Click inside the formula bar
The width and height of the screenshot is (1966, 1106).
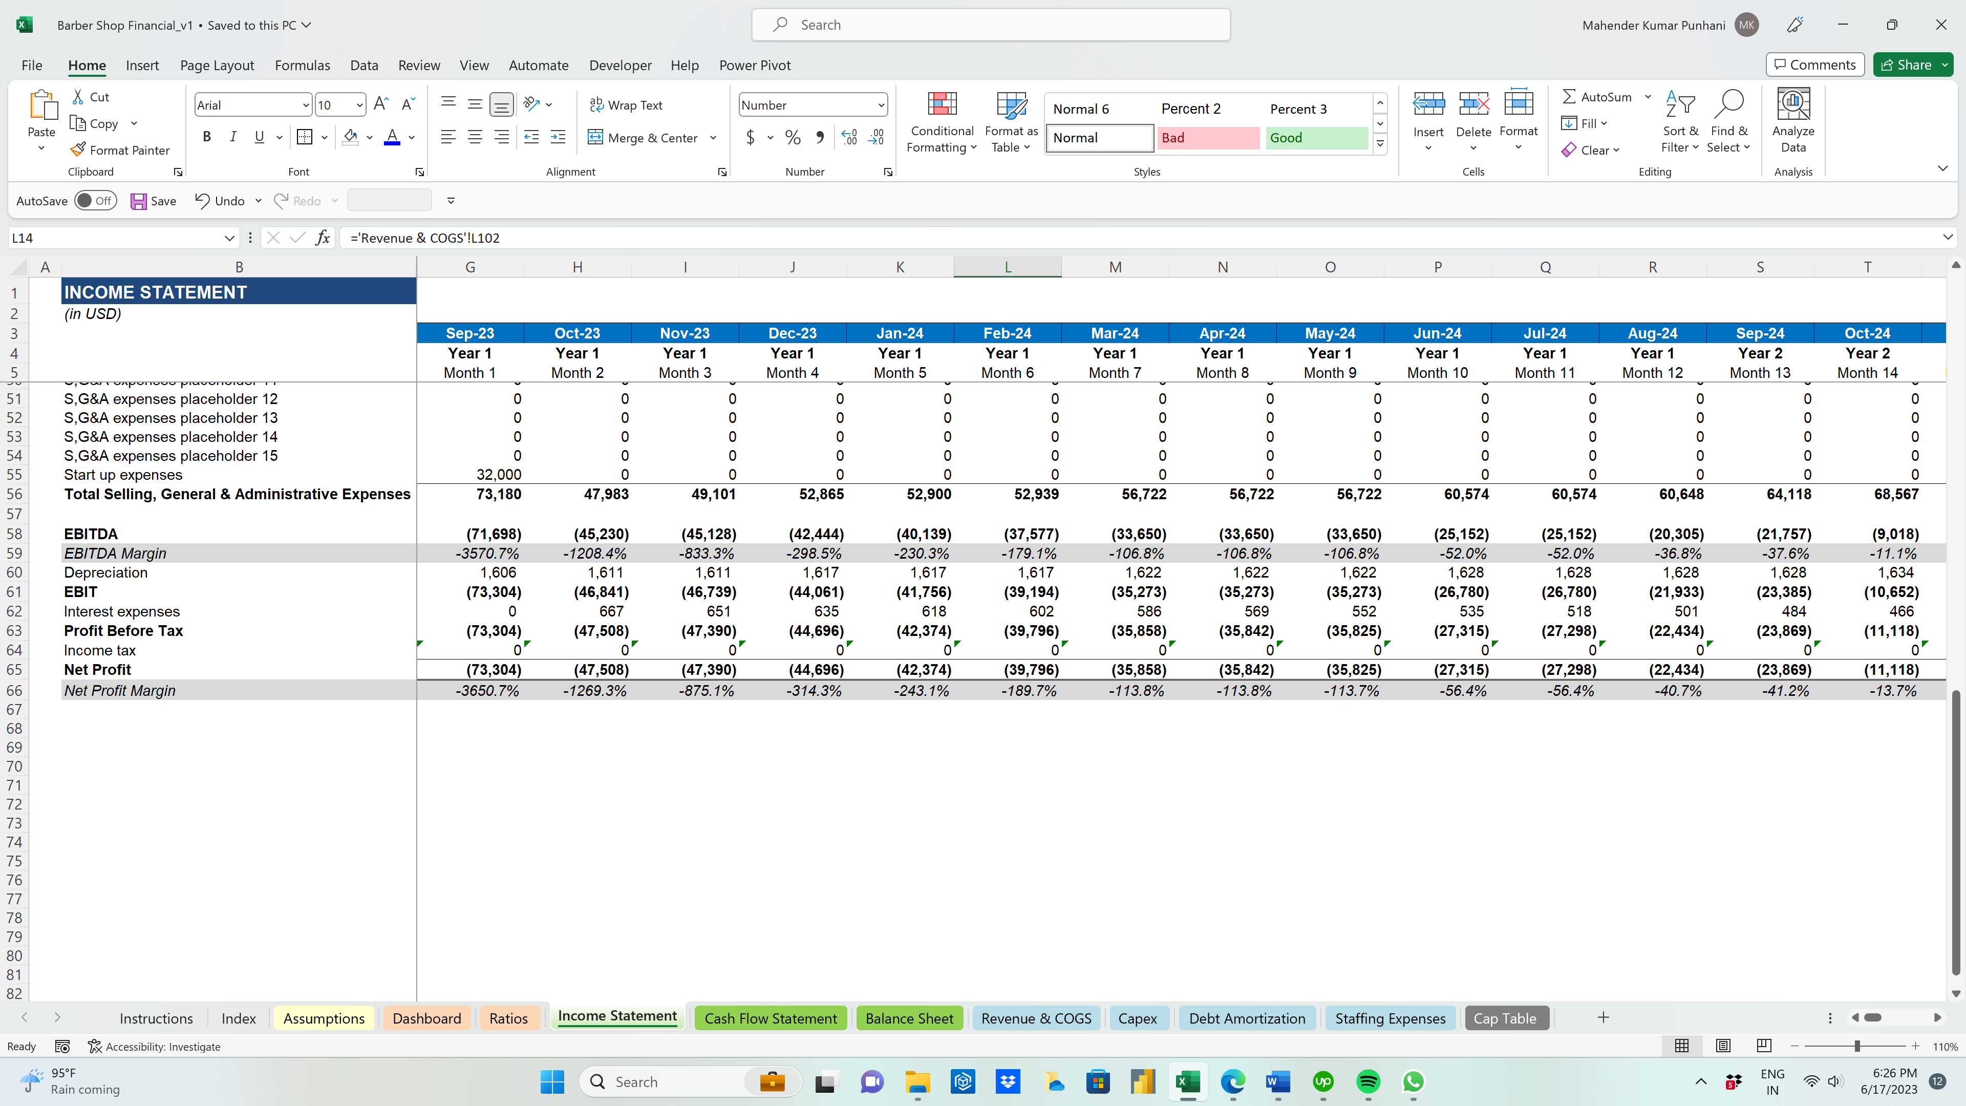[x=763, y=238]
